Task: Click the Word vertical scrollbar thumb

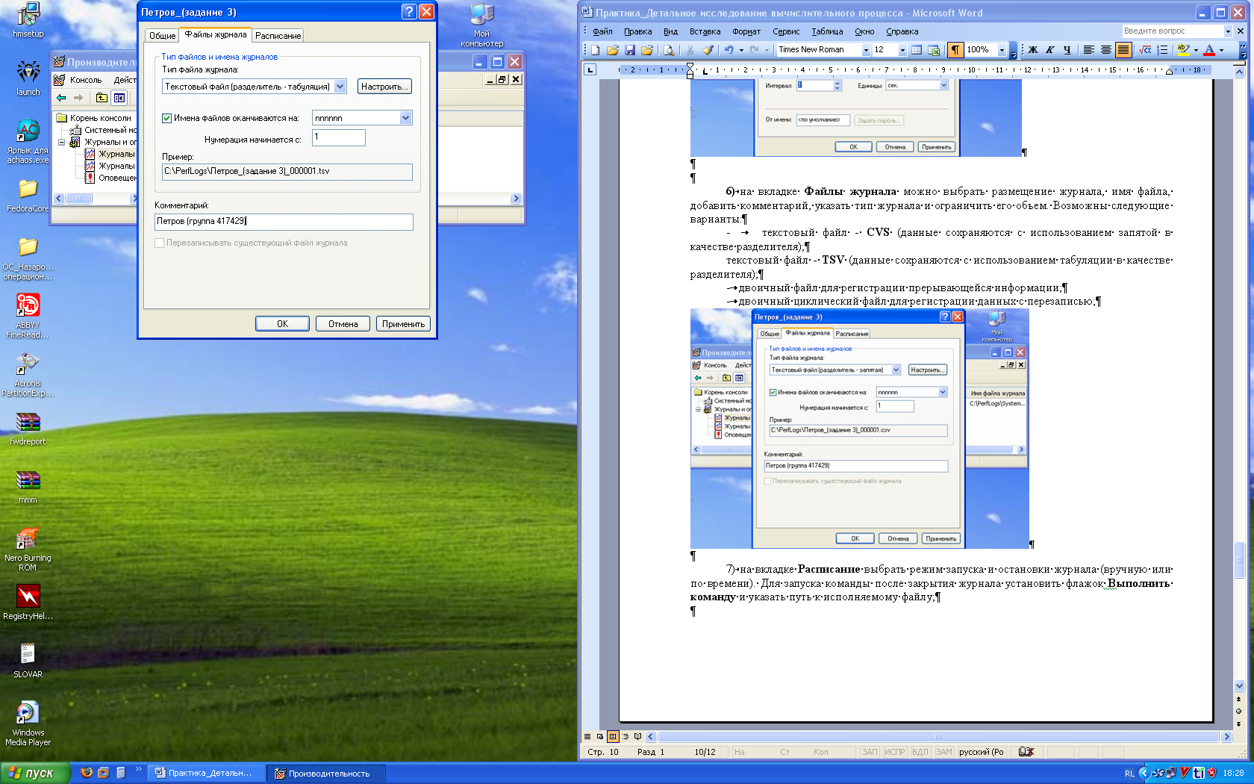Action: point(1239,560)
